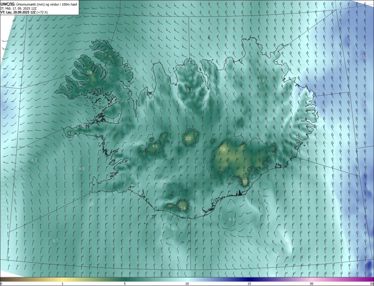The width and height of the screenshot is (374, 286).
Task: Click the '1' tick on the color scale
Action: [x=63, y=284]
